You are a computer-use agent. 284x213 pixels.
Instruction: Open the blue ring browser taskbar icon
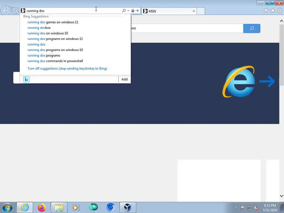(110, 207)
